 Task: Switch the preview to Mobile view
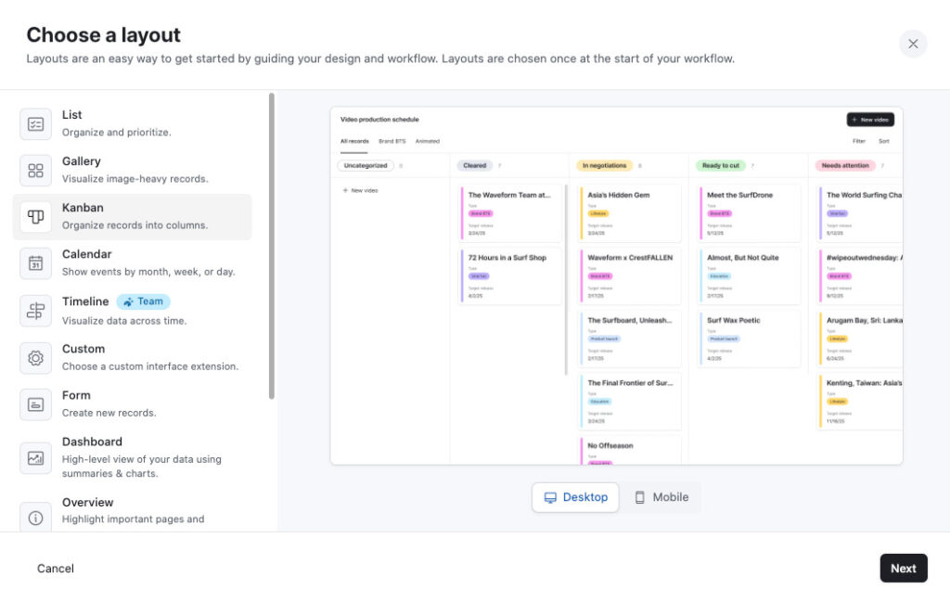coord(661,497)
